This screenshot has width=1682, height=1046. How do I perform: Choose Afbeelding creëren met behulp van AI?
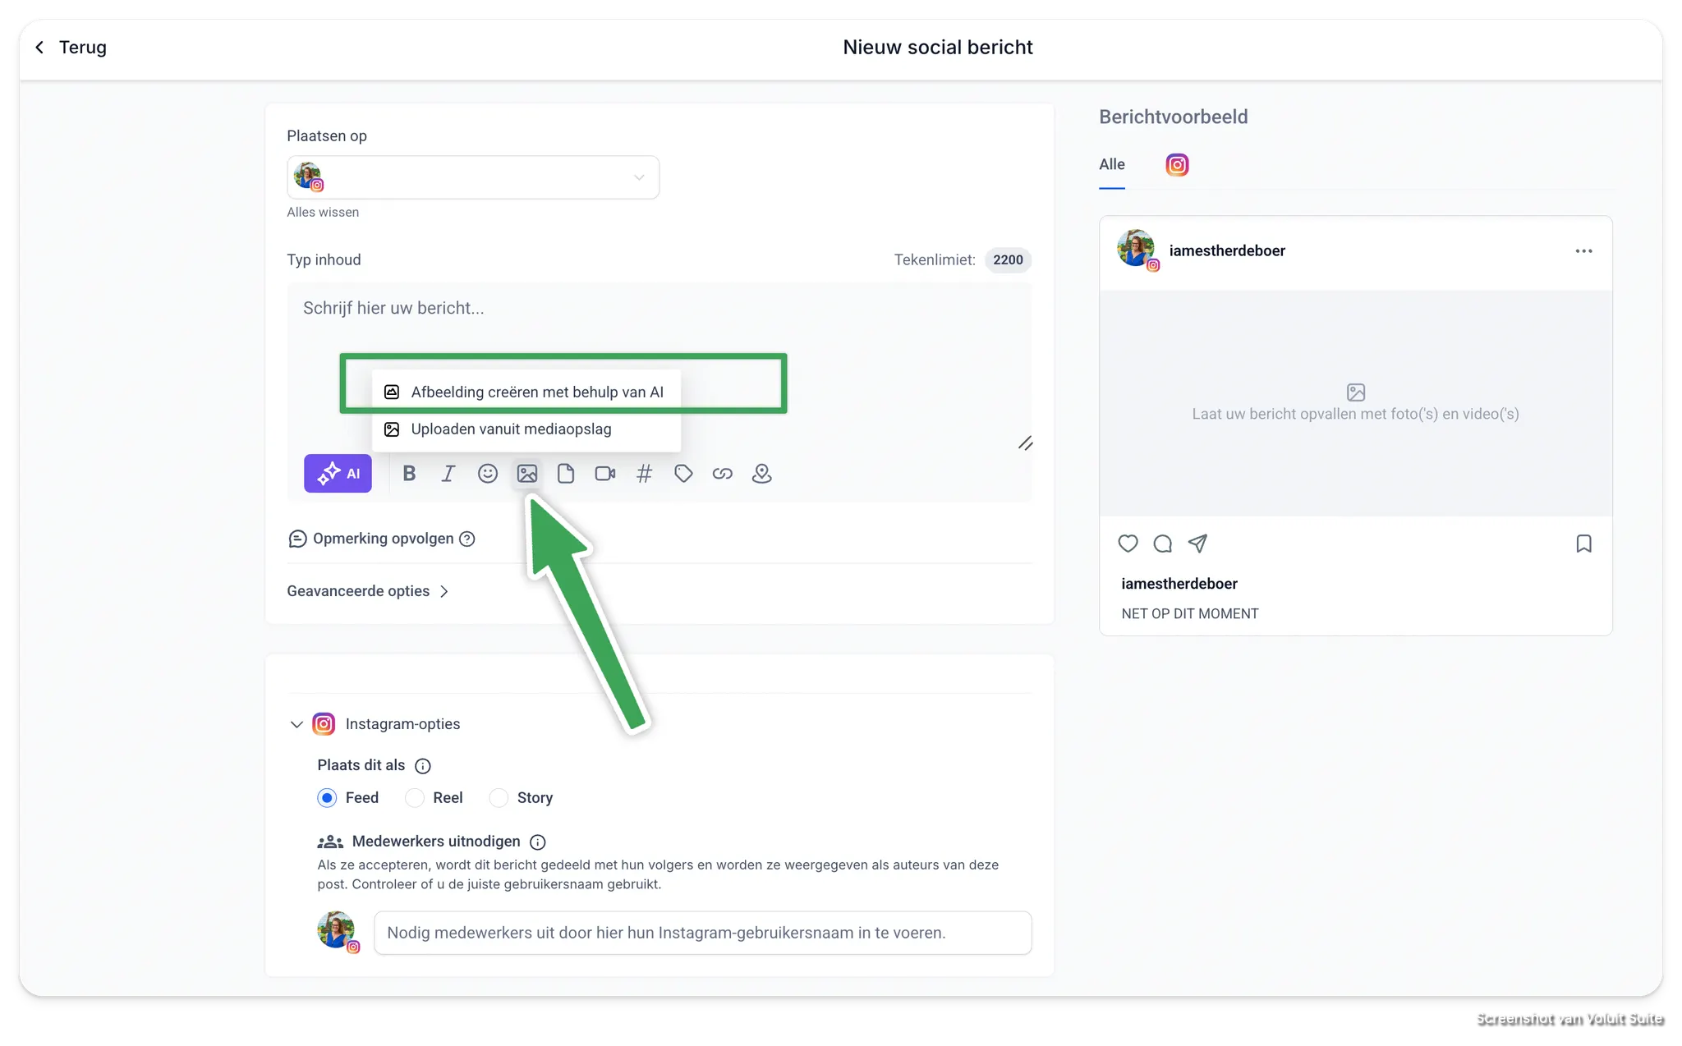point(536,392)
